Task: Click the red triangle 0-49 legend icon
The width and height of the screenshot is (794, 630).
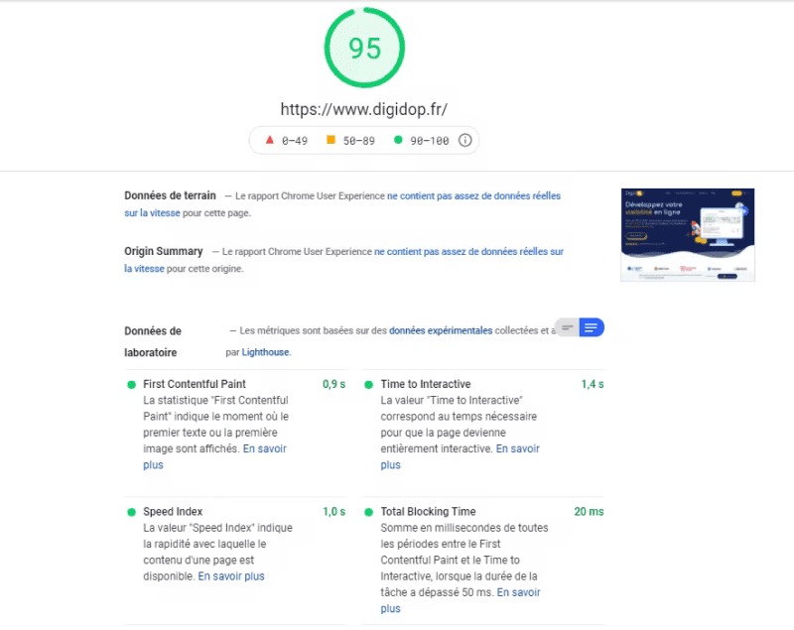Action: [270, 140]
